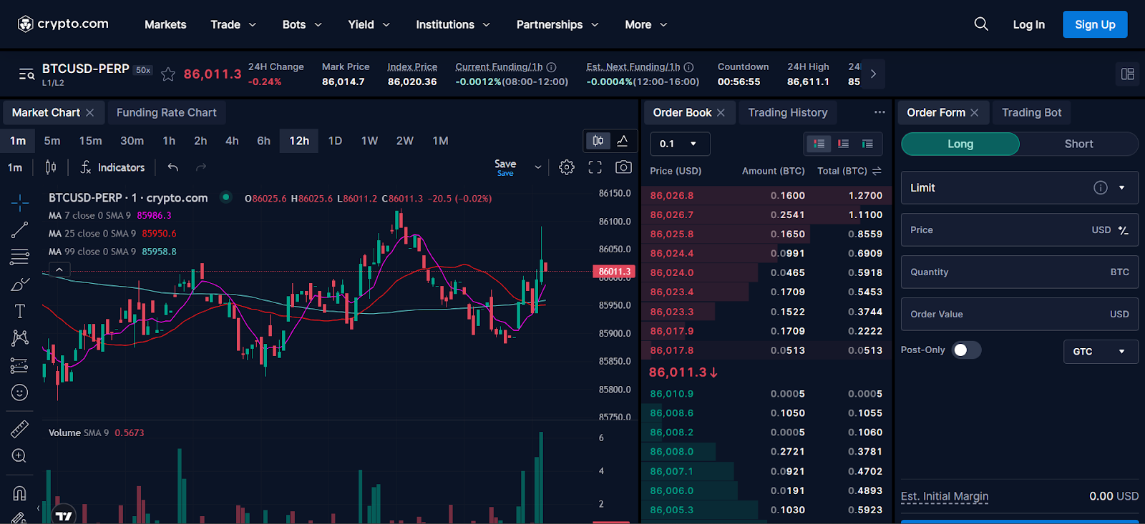Screen dimensions: 1145x524
Task: Switch to Trading History tab
Action: (787, 112)
